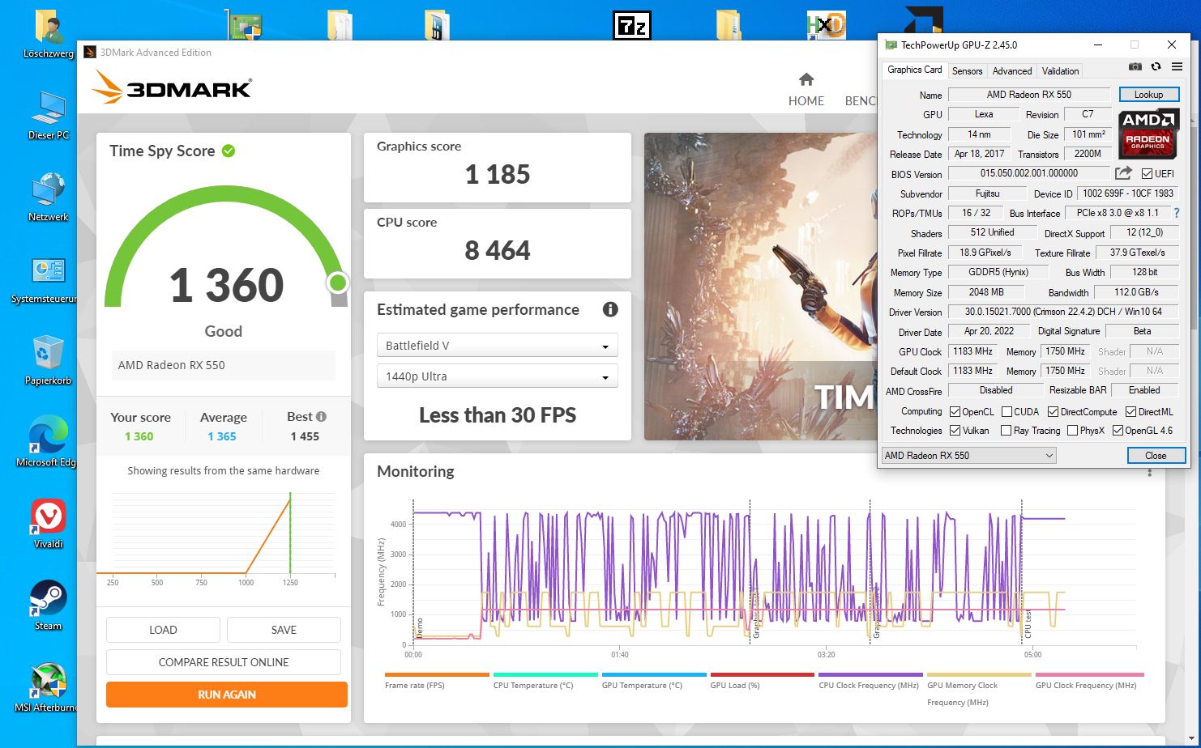Open the 7z desktop icon

pyautogui.click(x=631, y=25)
